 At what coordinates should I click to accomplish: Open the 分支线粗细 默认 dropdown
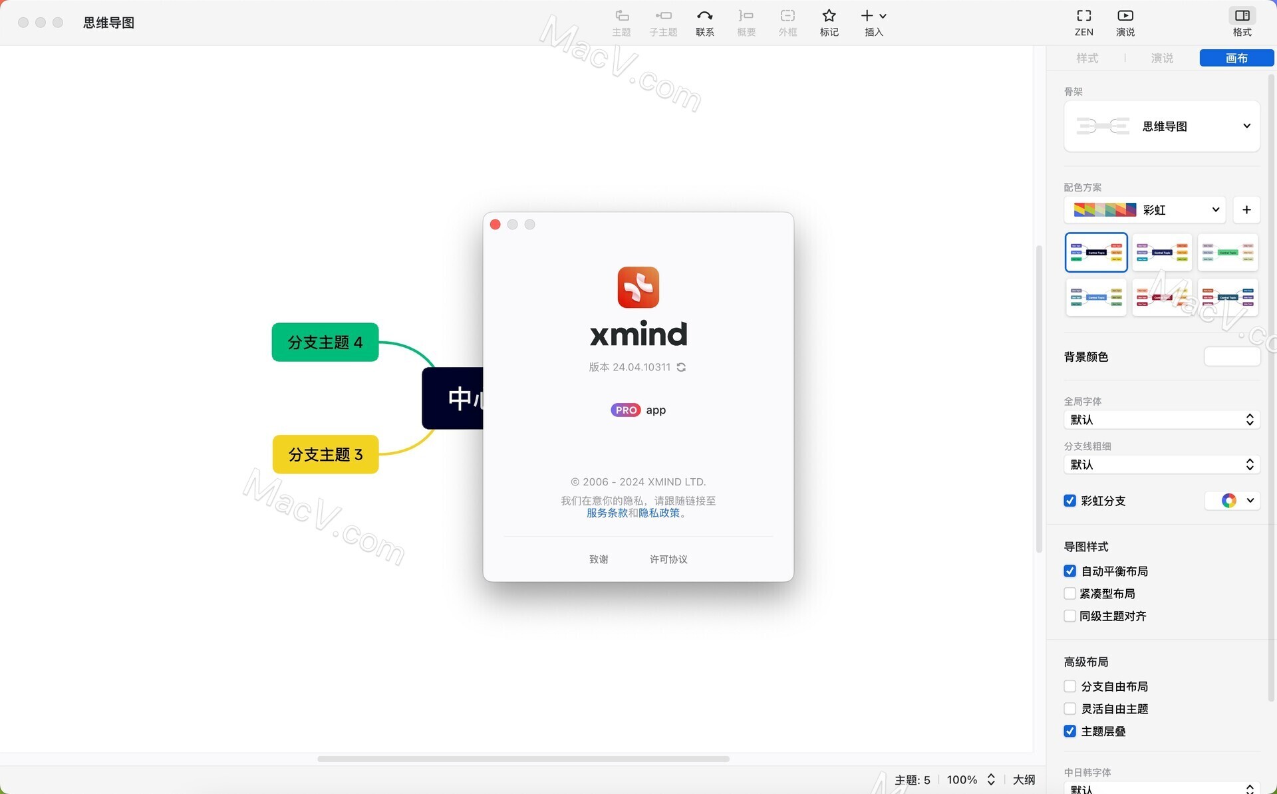[x=1161, y=465]
